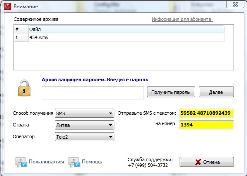
Task: Click row number 1 cell
Action: [x=21, y=37]
